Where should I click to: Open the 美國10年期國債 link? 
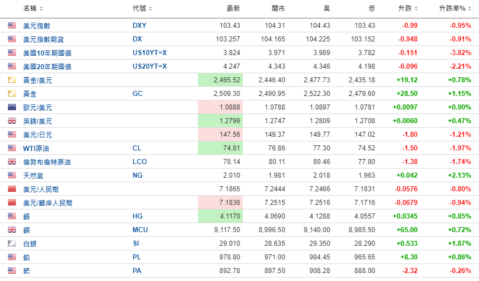tap(47, 53)
